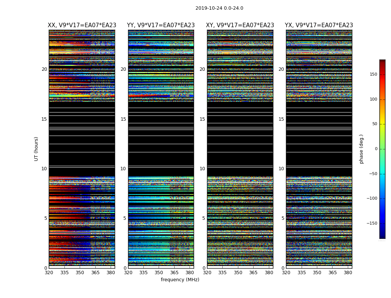
Task: Click the 380 frequency tick under YX panel
Action: [348, 273]
